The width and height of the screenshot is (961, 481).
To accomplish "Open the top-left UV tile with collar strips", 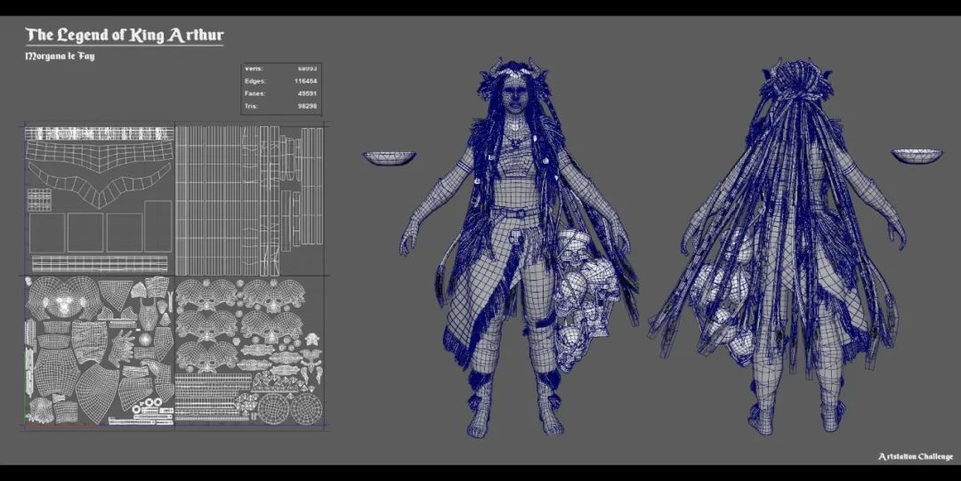I will click(100, 201).
